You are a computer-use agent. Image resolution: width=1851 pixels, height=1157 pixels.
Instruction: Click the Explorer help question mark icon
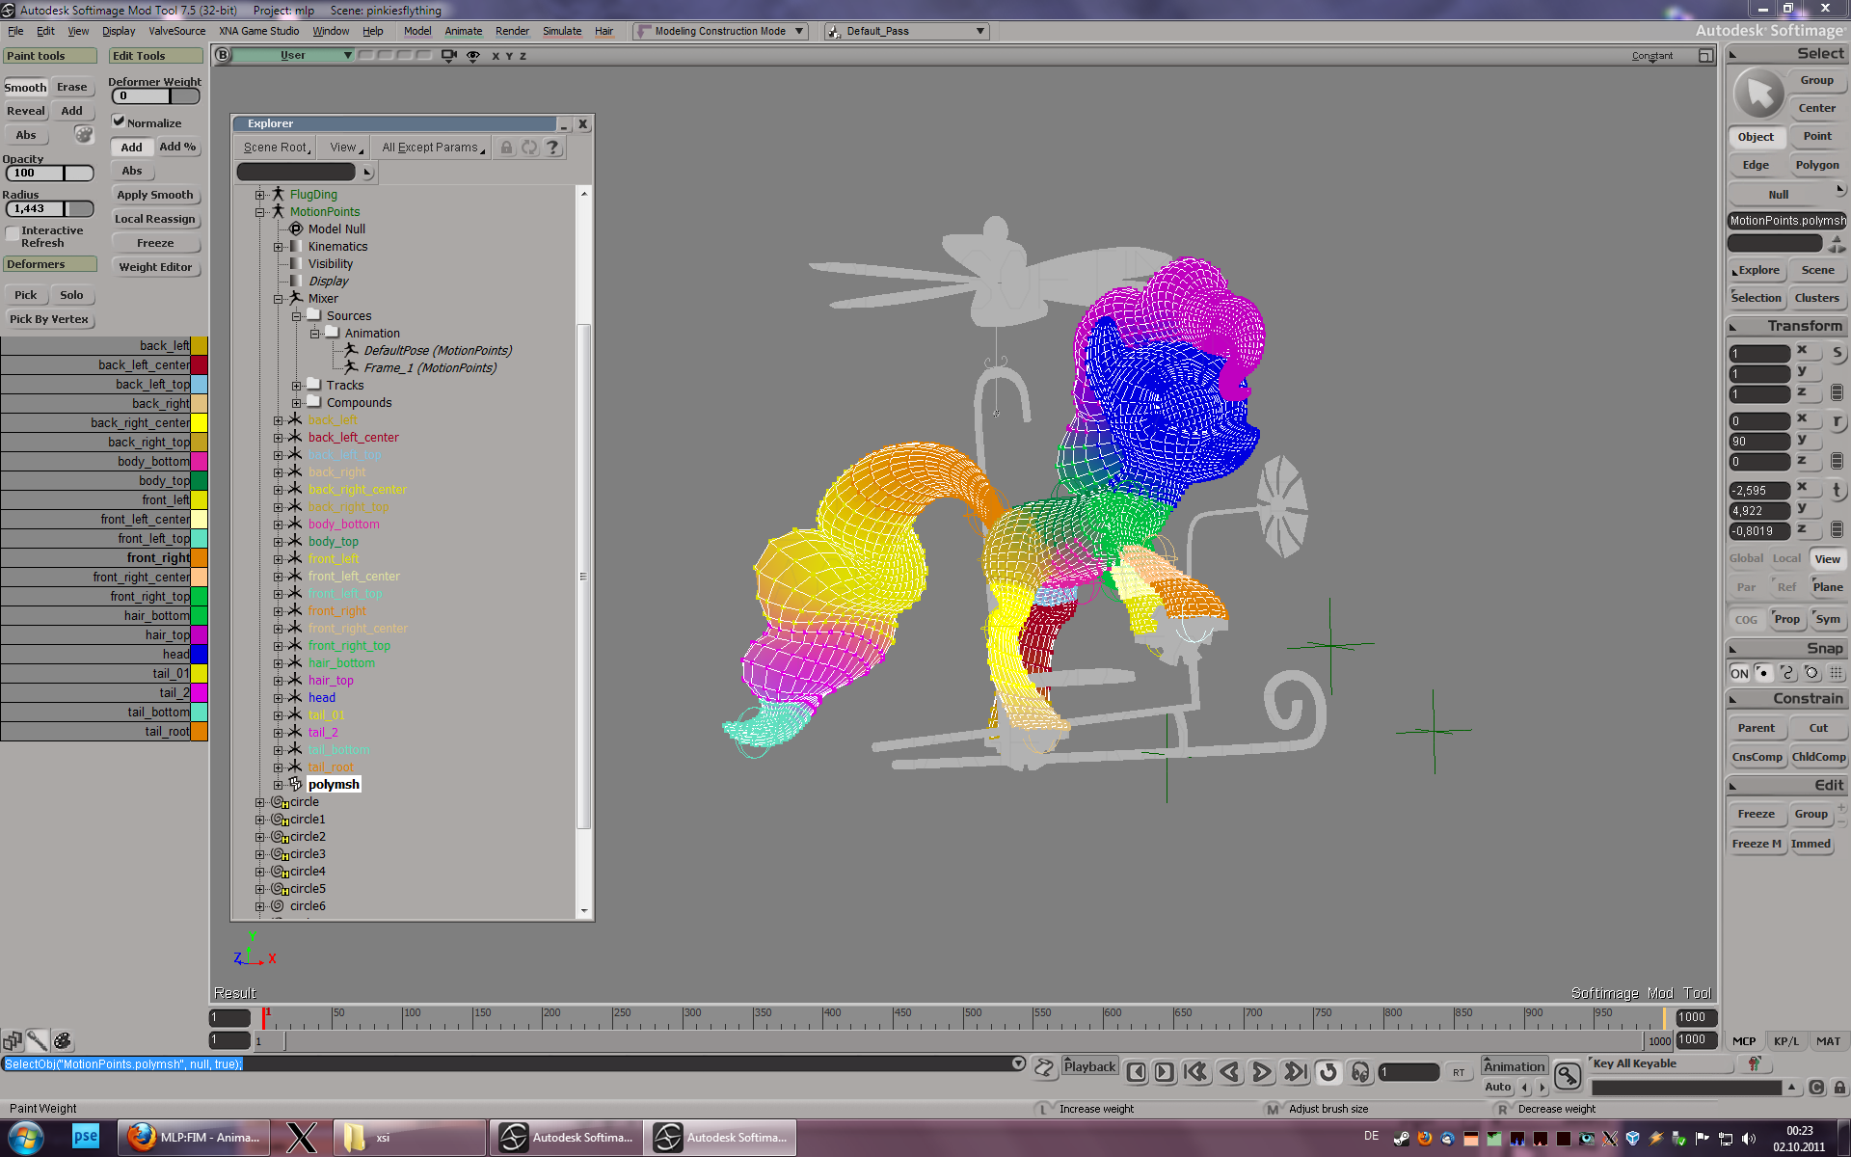[x=552, y=148]
